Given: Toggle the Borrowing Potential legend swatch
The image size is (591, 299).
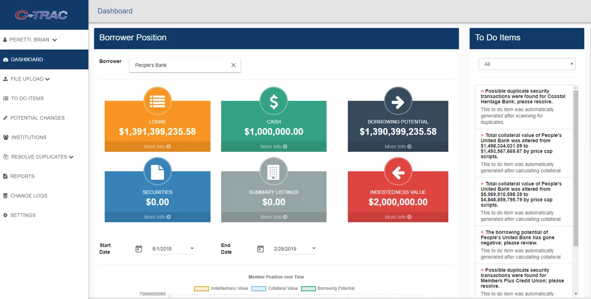Looking at the screenshot, I should pyautogui.click(x=309, y=289).
